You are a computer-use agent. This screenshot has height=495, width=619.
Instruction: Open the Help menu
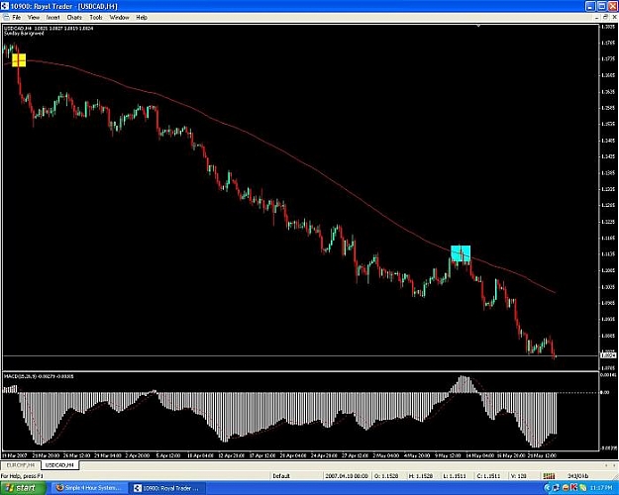[x=142, y=18]
